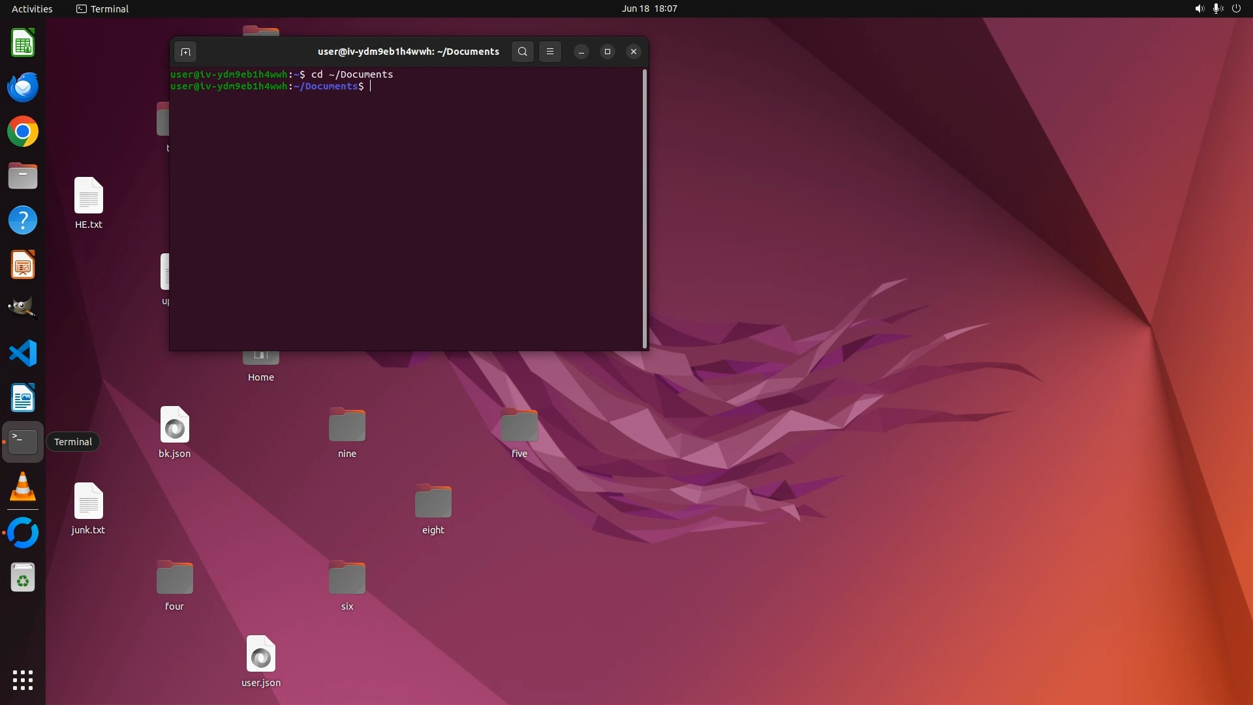Open the Trash from dock

coord(23,578)
